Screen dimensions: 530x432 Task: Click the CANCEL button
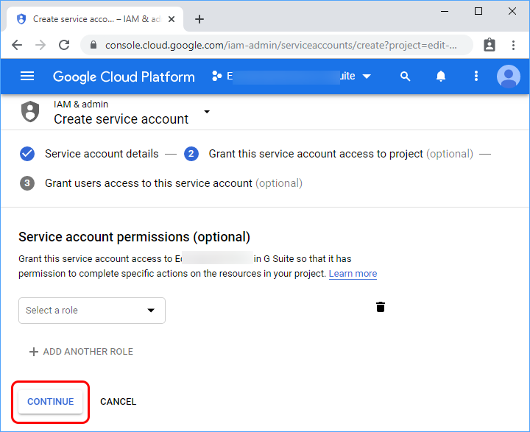point(119,402)
